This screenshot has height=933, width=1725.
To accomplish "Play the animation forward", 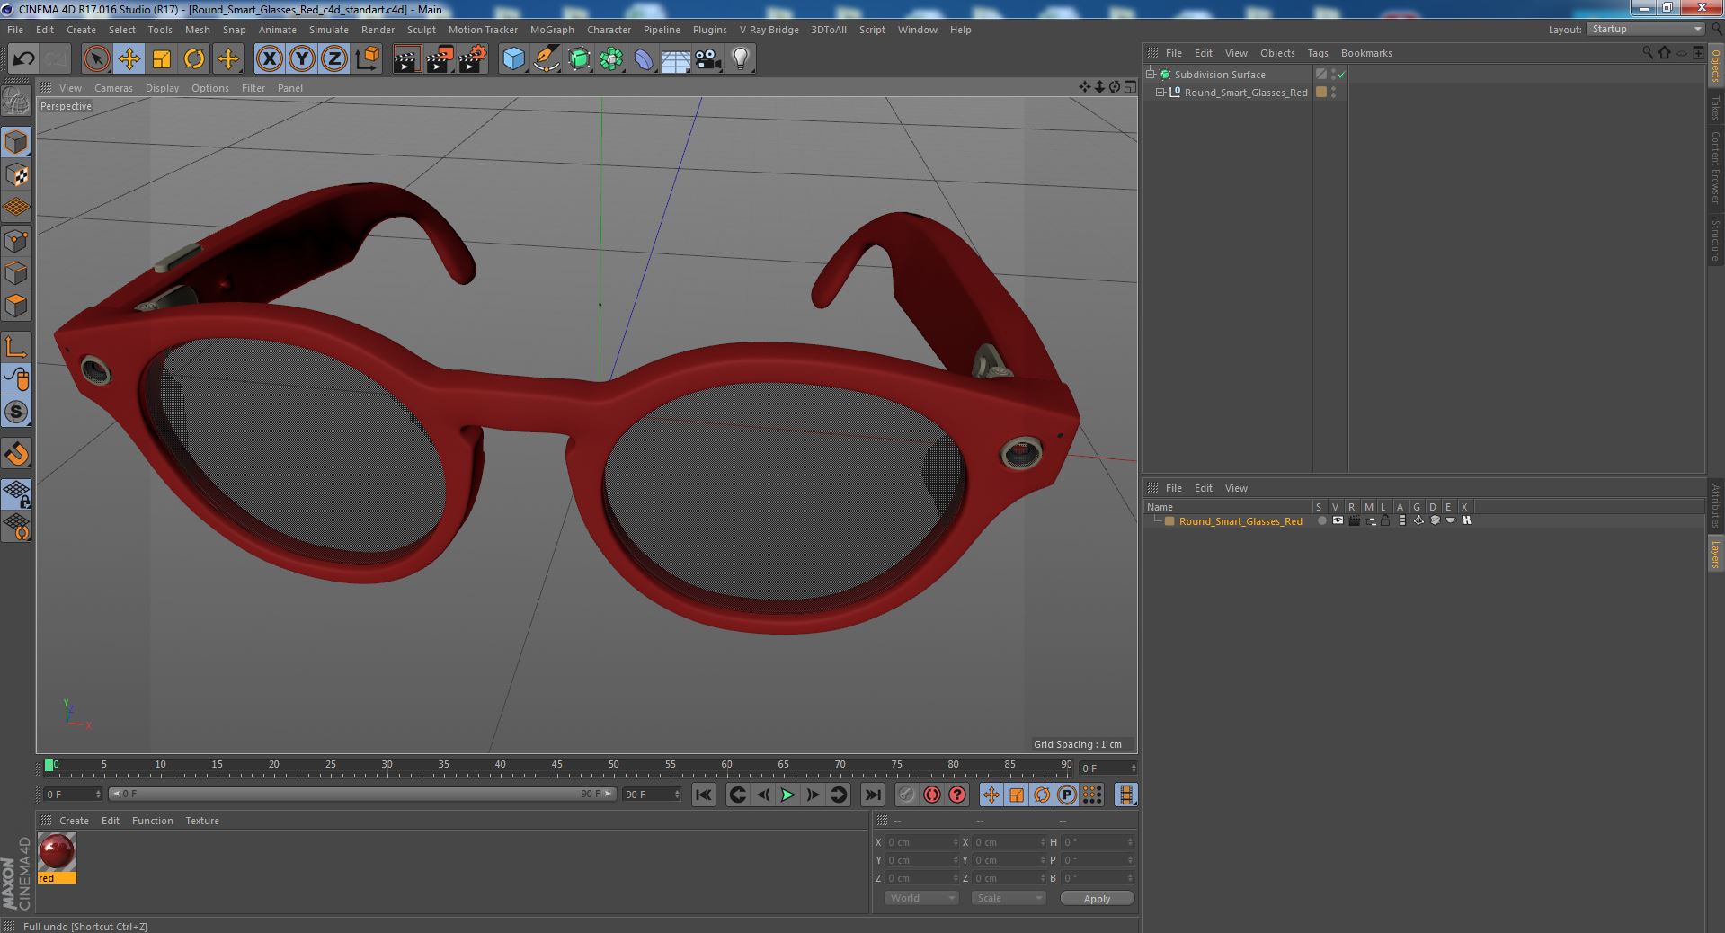I will pos(787,795).
